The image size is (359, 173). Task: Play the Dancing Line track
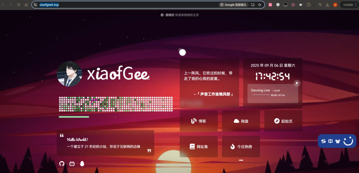pos(297,83)
